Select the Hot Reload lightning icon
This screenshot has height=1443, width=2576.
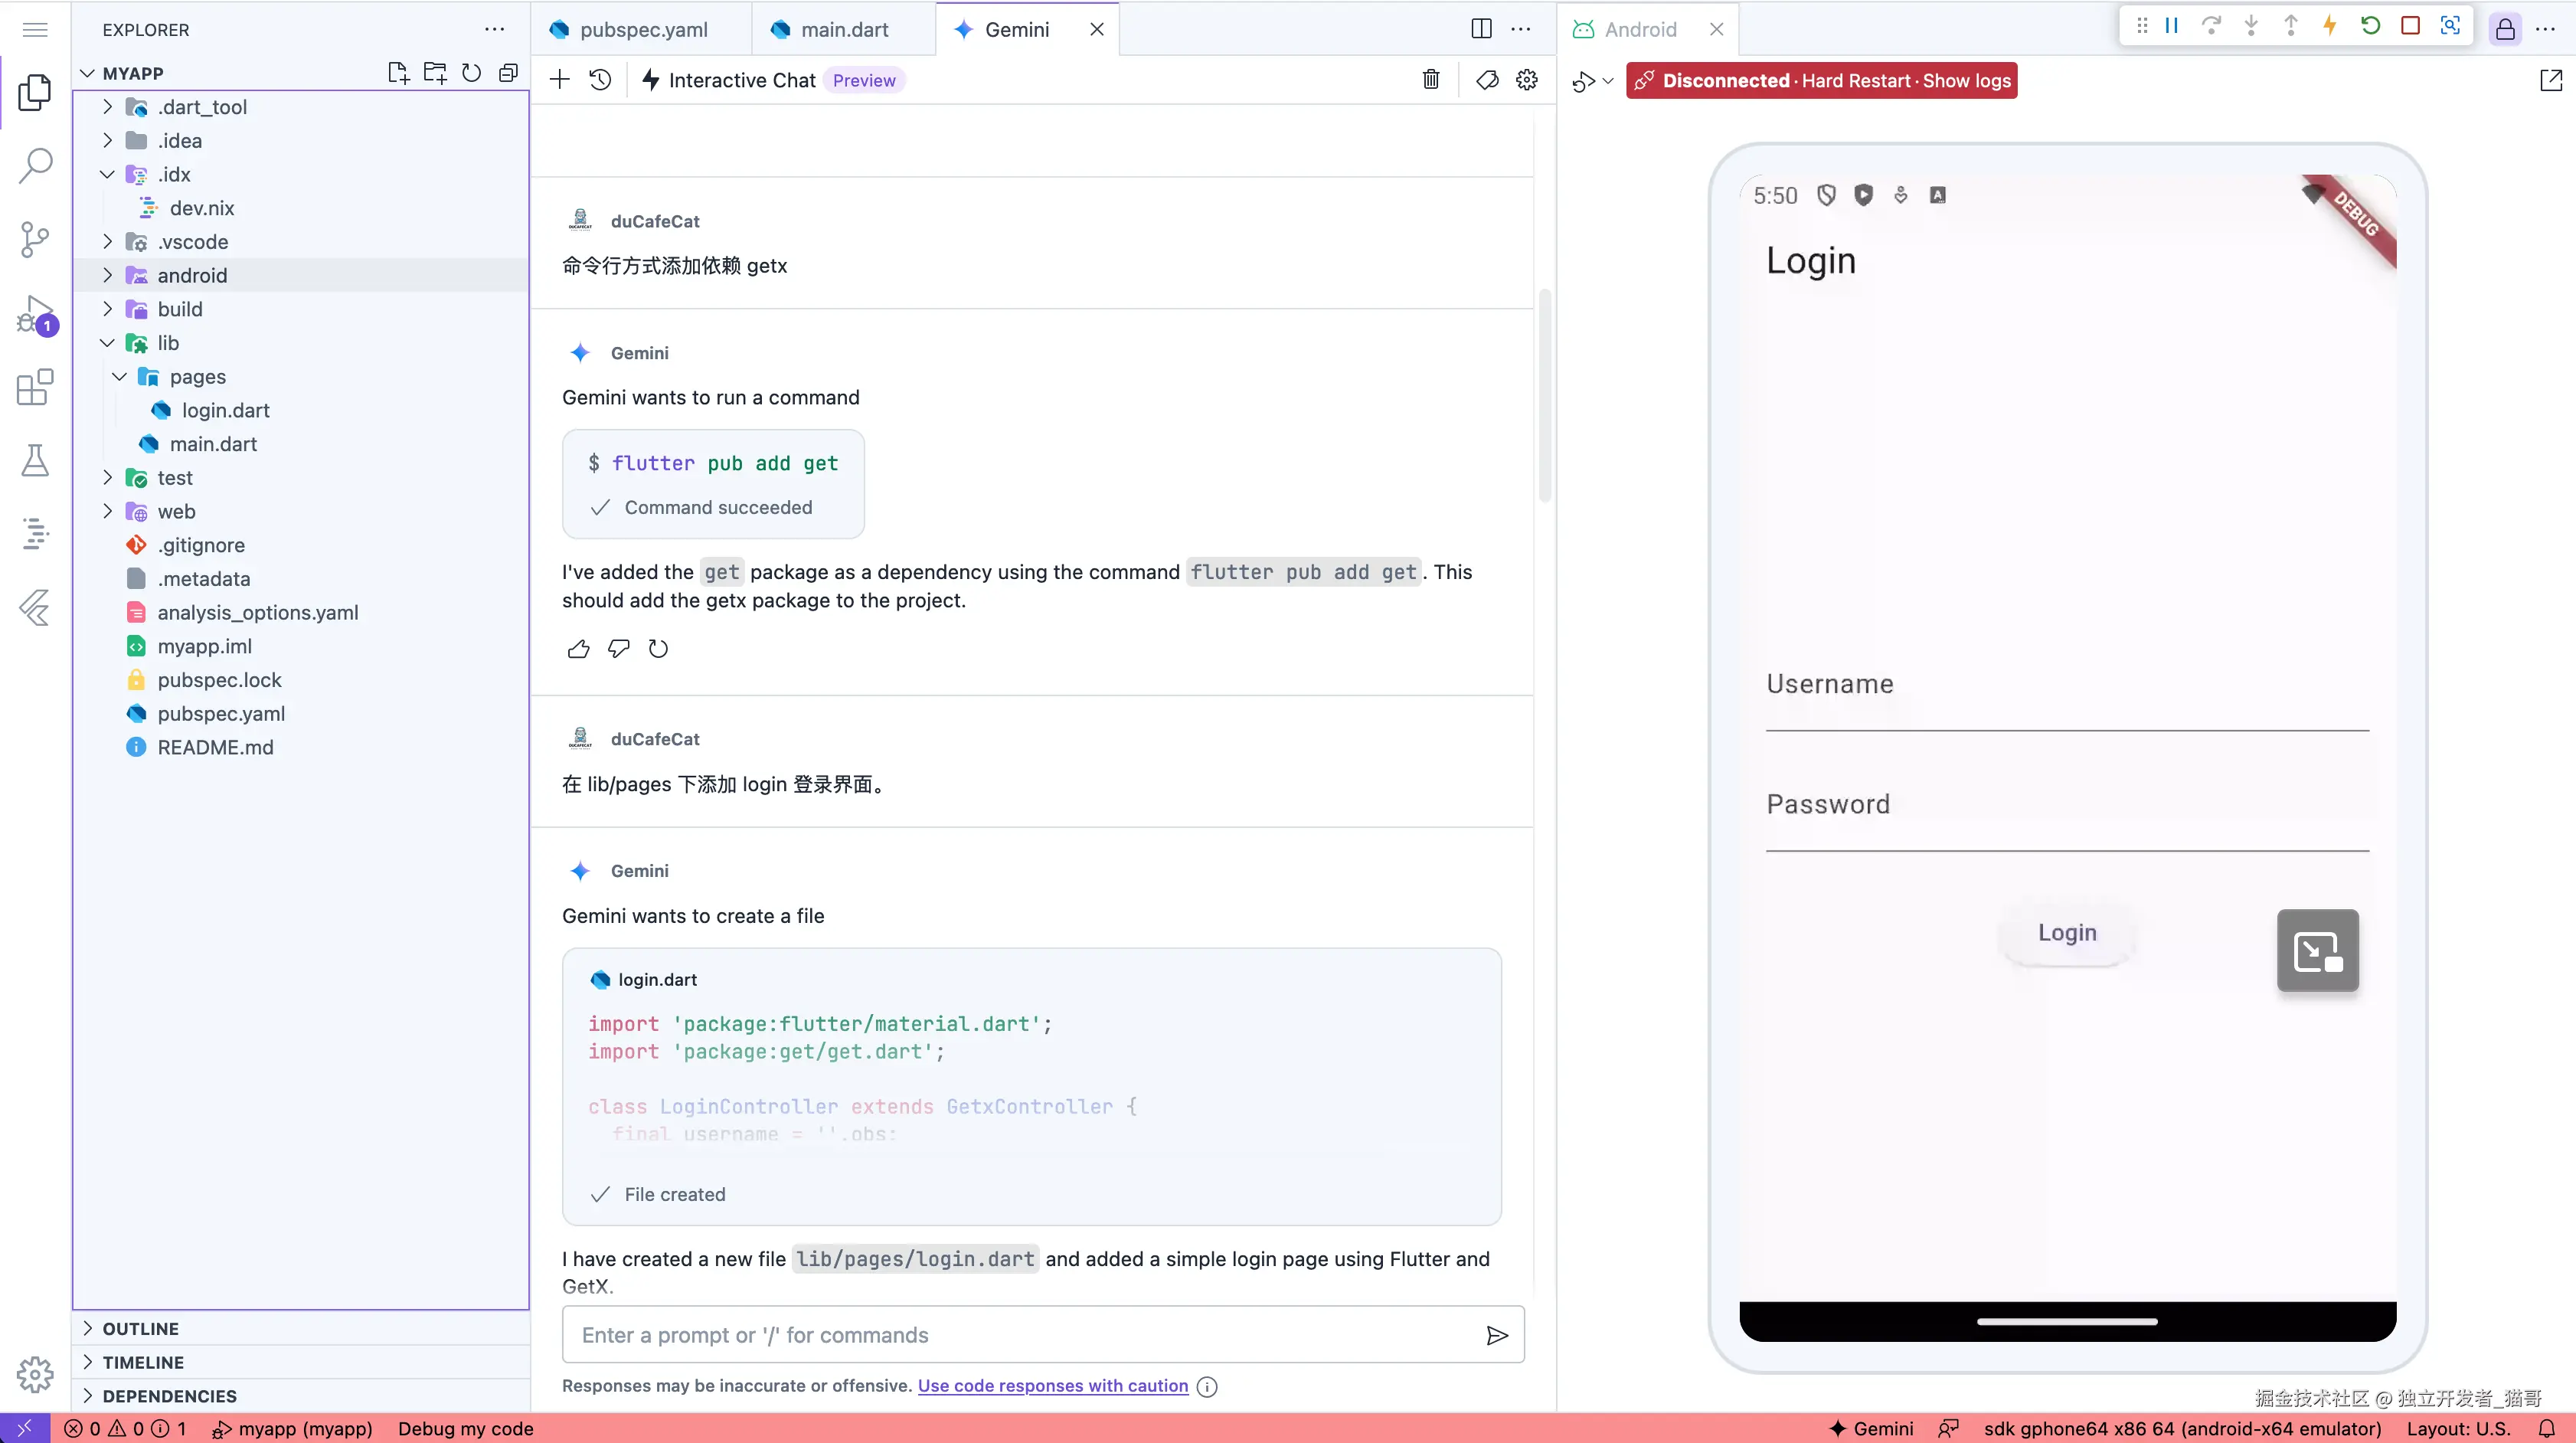2330,26
